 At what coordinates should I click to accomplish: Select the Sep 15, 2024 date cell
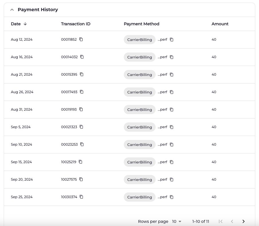[x=21, y=162]
